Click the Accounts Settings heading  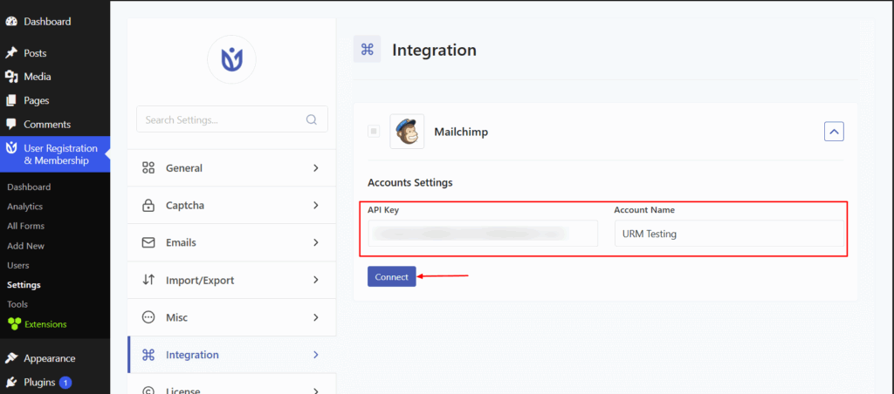pos(410,183)
